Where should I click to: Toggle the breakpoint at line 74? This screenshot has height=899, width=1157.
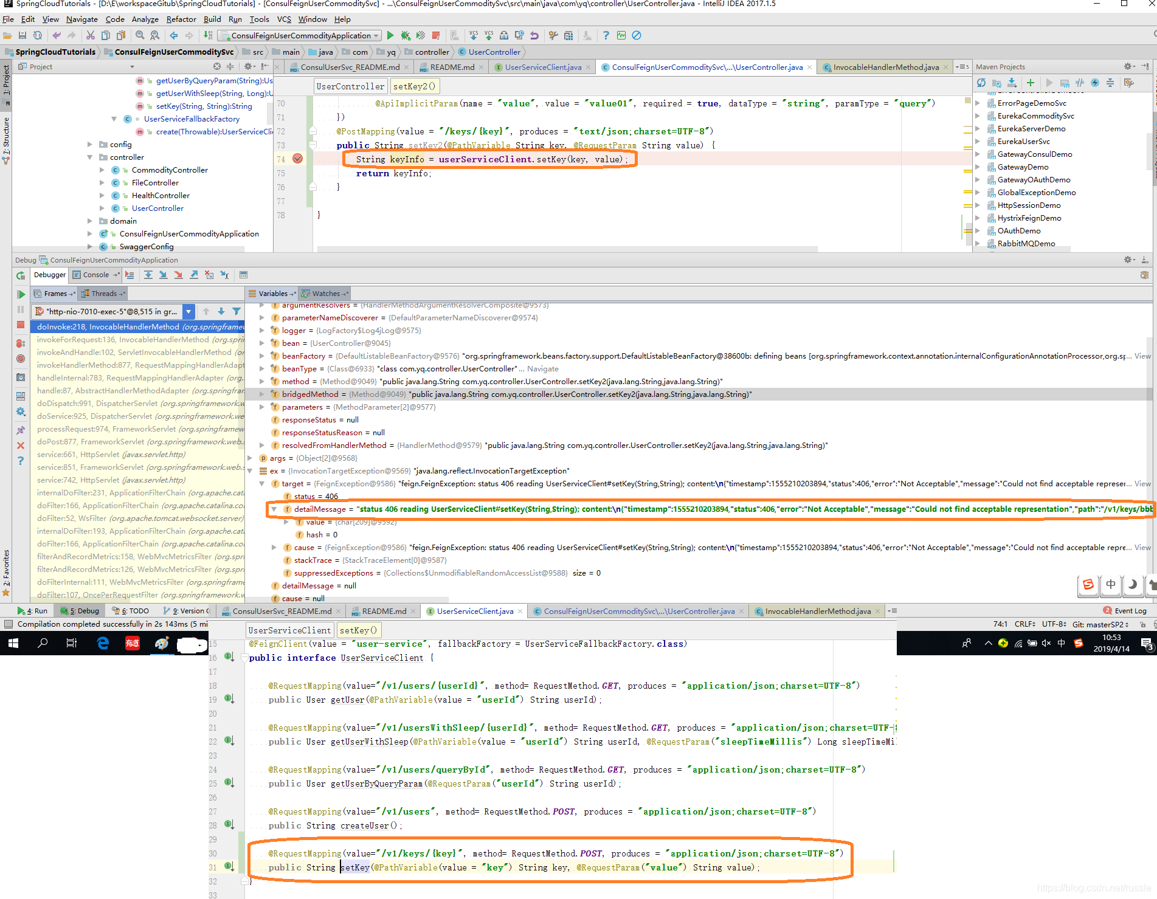click(x=297, y=159)
